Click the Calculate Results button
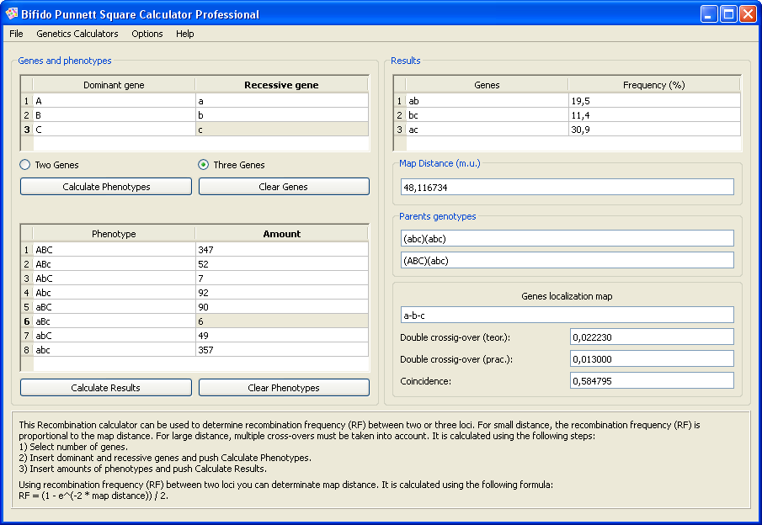762x525 pixels. point(106,388)
